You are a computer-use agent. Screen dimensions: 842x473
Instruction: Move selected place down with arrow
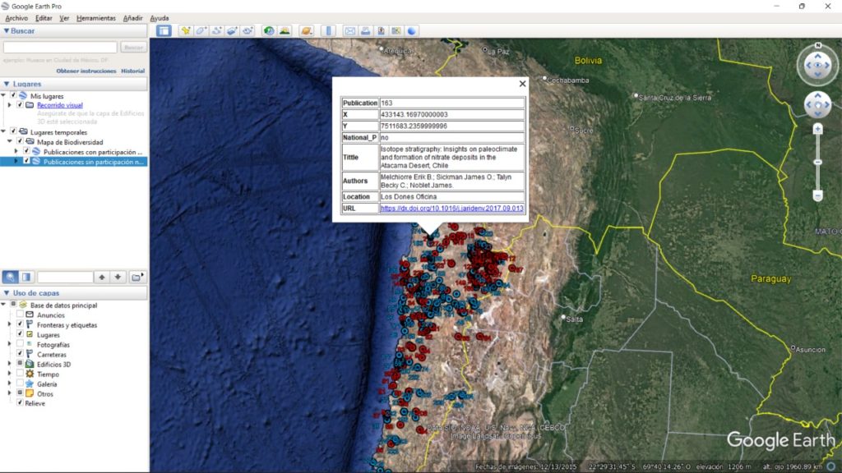tap(118, 277)
